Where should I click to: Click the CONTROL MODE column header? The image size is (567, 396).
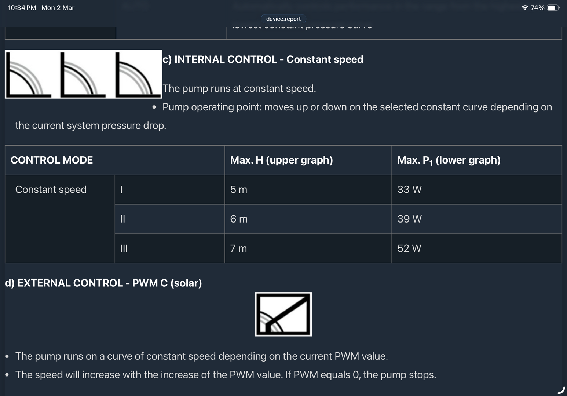[x=52, y=160]
